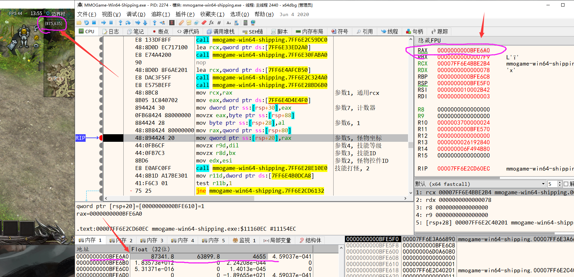
Task: Toggle breakpoint bullet on 'mov edx,esi' row
Action: coord(101,160)
